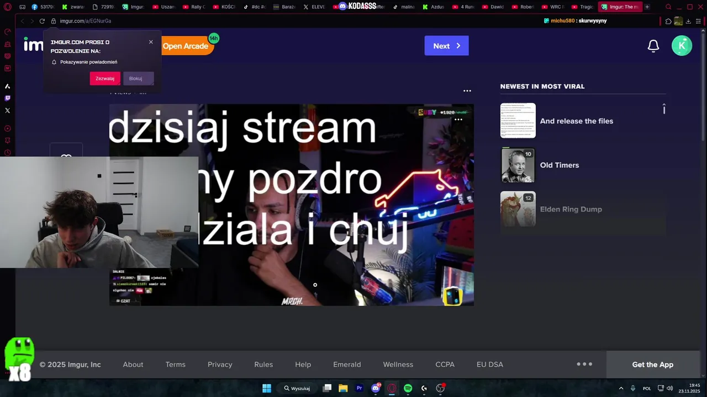The image size is (707, 397).
Task: Click the Open Arcade button
Action: pos(186,46)
